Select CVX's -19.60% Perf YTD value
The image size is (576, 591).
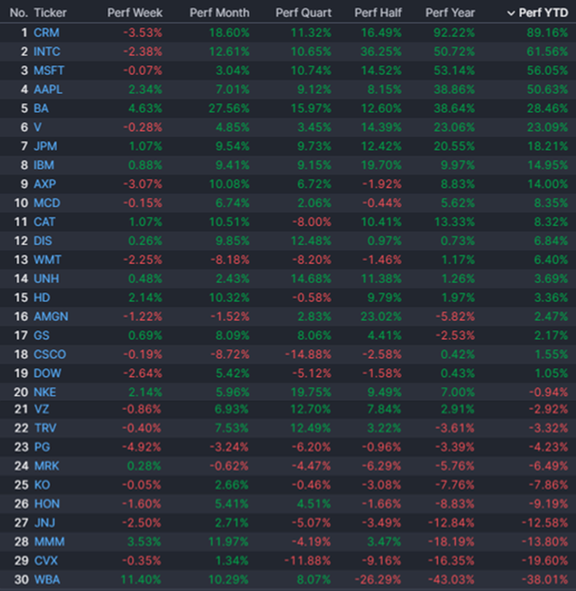coord(545,560)
